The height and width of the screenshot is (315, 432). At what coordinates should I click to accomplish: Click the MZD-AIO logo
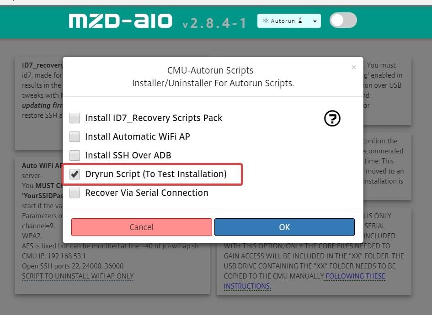pyautogui.click(x=121, y=21)
